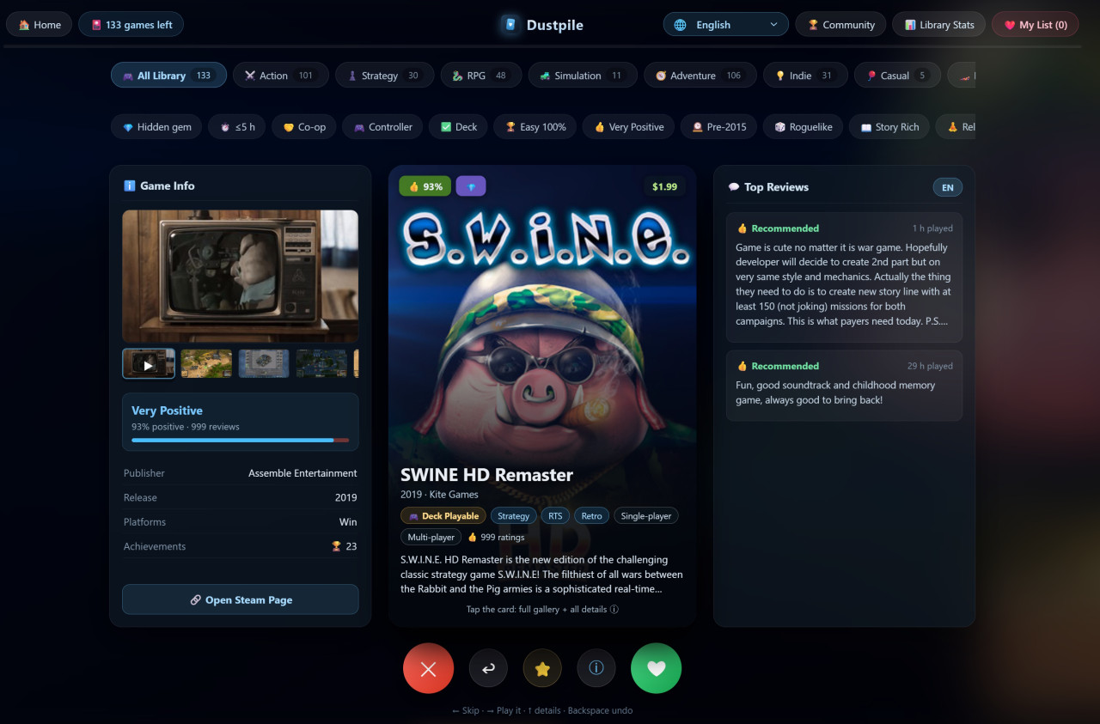Open My List from the header
1100x724 pixels.
click(x=1035, y=25)
